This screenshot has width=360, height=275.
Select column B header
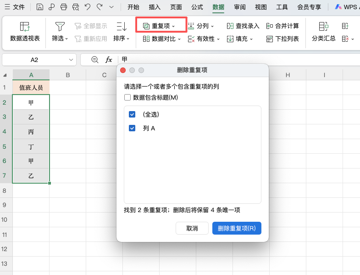(68, 75)
